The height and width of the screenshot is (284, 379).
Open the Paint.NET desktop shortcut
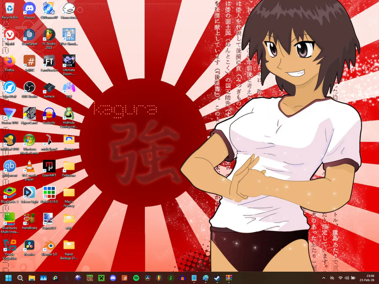(49, 221)
